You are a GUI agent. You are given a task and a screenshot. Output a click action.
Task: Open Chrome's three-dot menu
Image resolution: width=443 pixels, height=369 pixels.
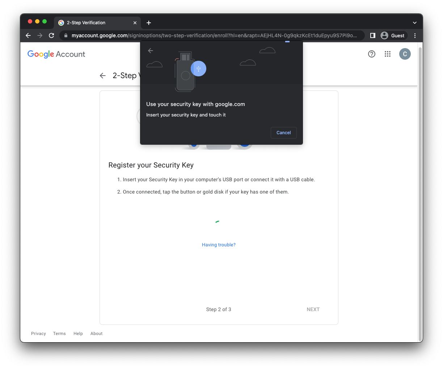coord(415,35)
